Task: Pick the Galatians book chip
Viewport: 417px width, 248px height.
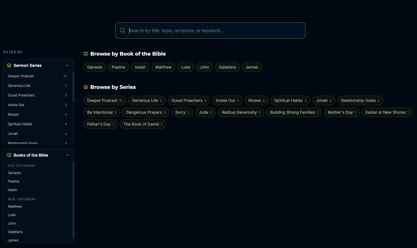Action: coord(227,67)
